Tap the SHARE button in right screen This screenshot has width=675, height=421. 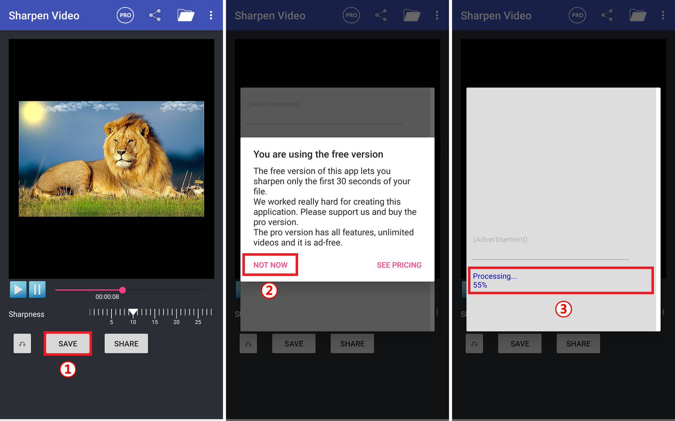coord(578,343)
